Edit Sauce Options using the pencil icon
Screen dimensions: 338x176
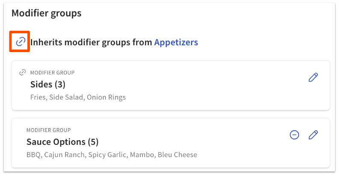pyautogui.click(x=313, y=135)
